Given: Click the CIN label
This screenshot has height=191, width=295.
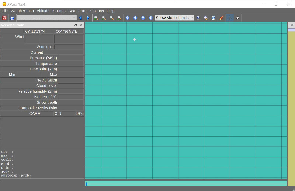Looking at the screenshot, I should coord(58,114).
